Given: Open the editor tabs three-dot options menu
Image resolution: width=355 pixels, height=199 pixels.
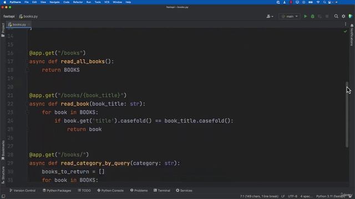Looking at the screenshot, I should tap(346, 24).
